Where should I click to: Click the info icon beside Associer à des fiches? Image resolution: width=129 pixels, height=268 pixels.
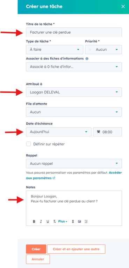[x=87, y=59]
